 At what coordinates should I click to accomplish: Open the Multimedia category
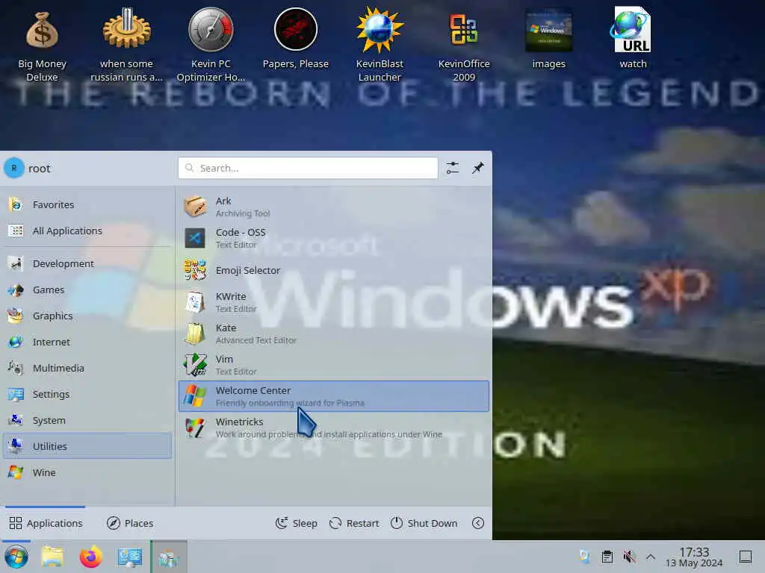point(87,368)
